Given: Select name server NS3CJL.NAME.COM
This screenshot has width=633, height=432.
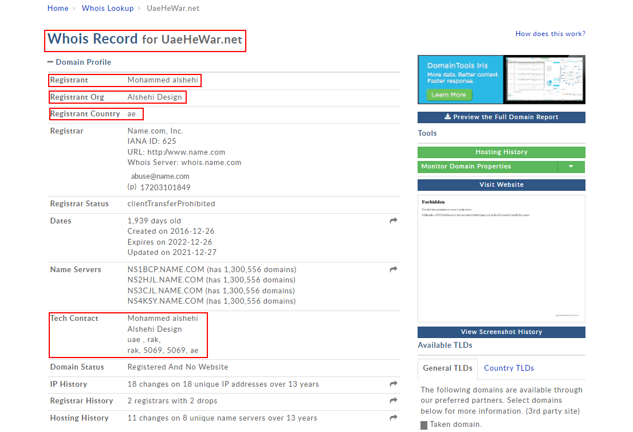Looking at the screenshot, I should click(165, 290).
